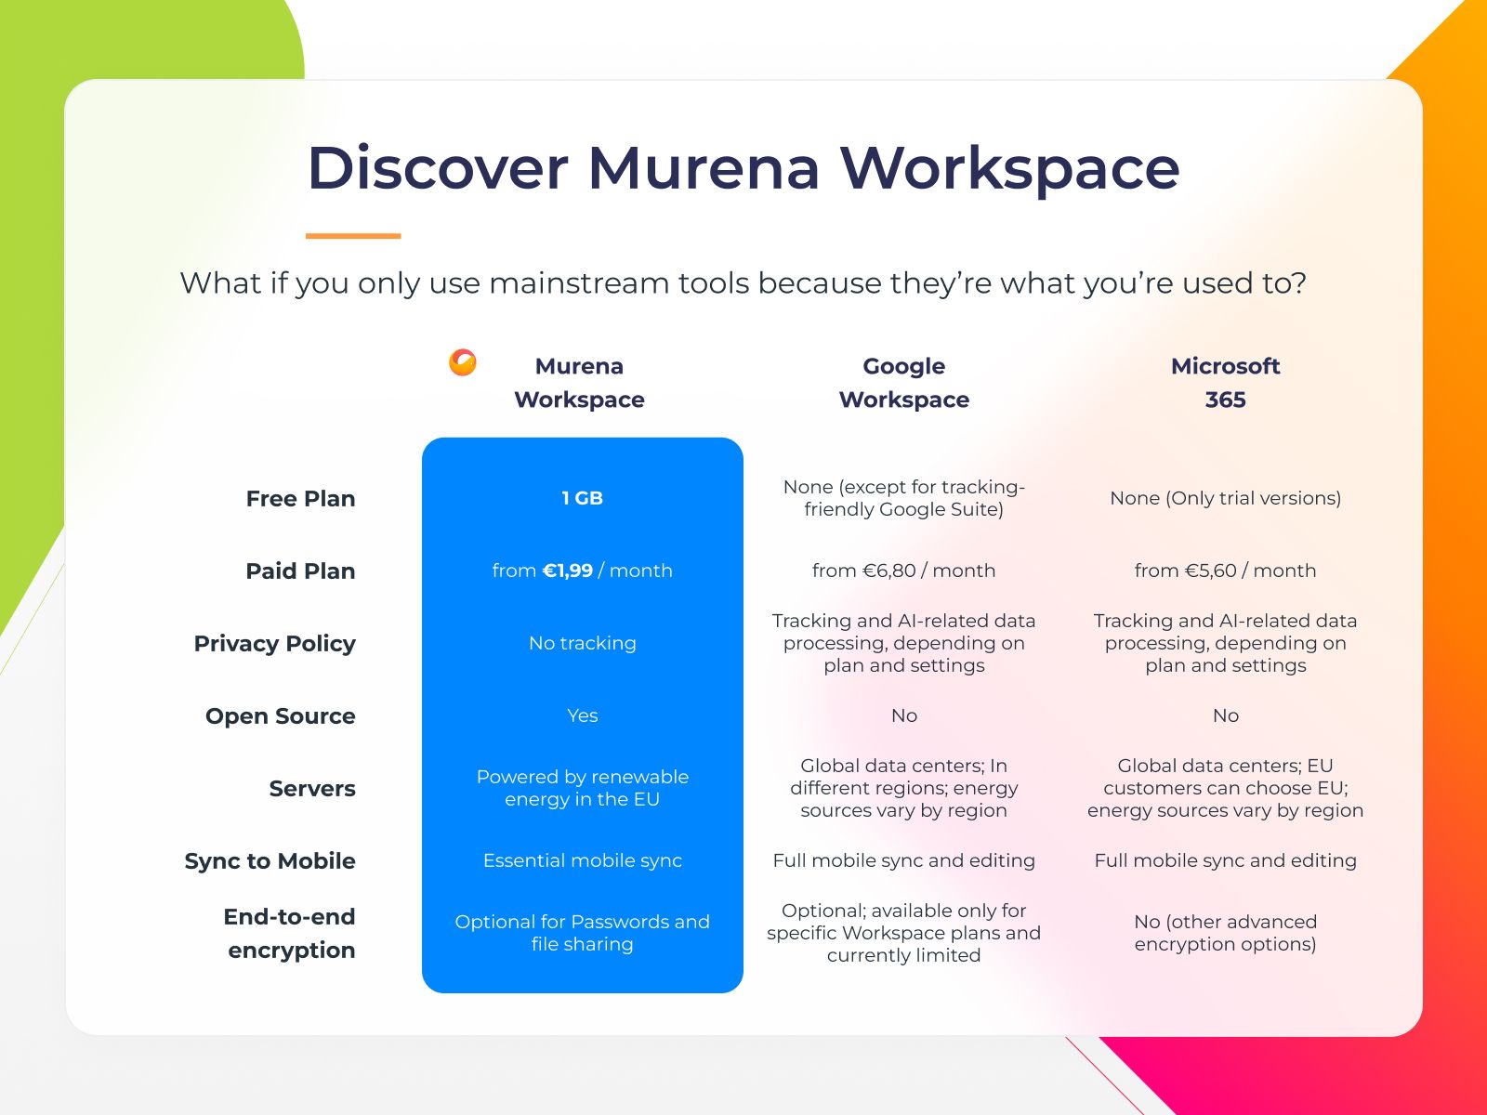Click the Paid Plan row label
This screenshot has height=1115, width=1487.
[300, 571]
